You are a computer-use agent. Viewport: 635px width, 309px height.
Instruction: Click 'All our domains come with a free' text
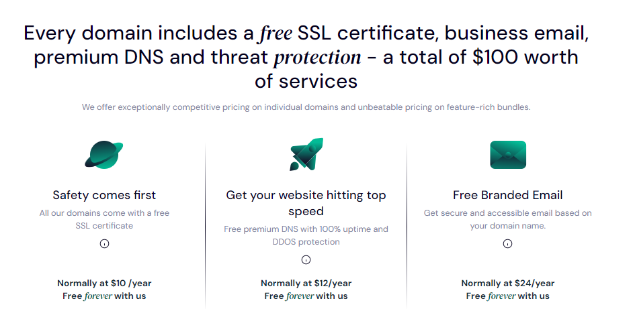104,213
